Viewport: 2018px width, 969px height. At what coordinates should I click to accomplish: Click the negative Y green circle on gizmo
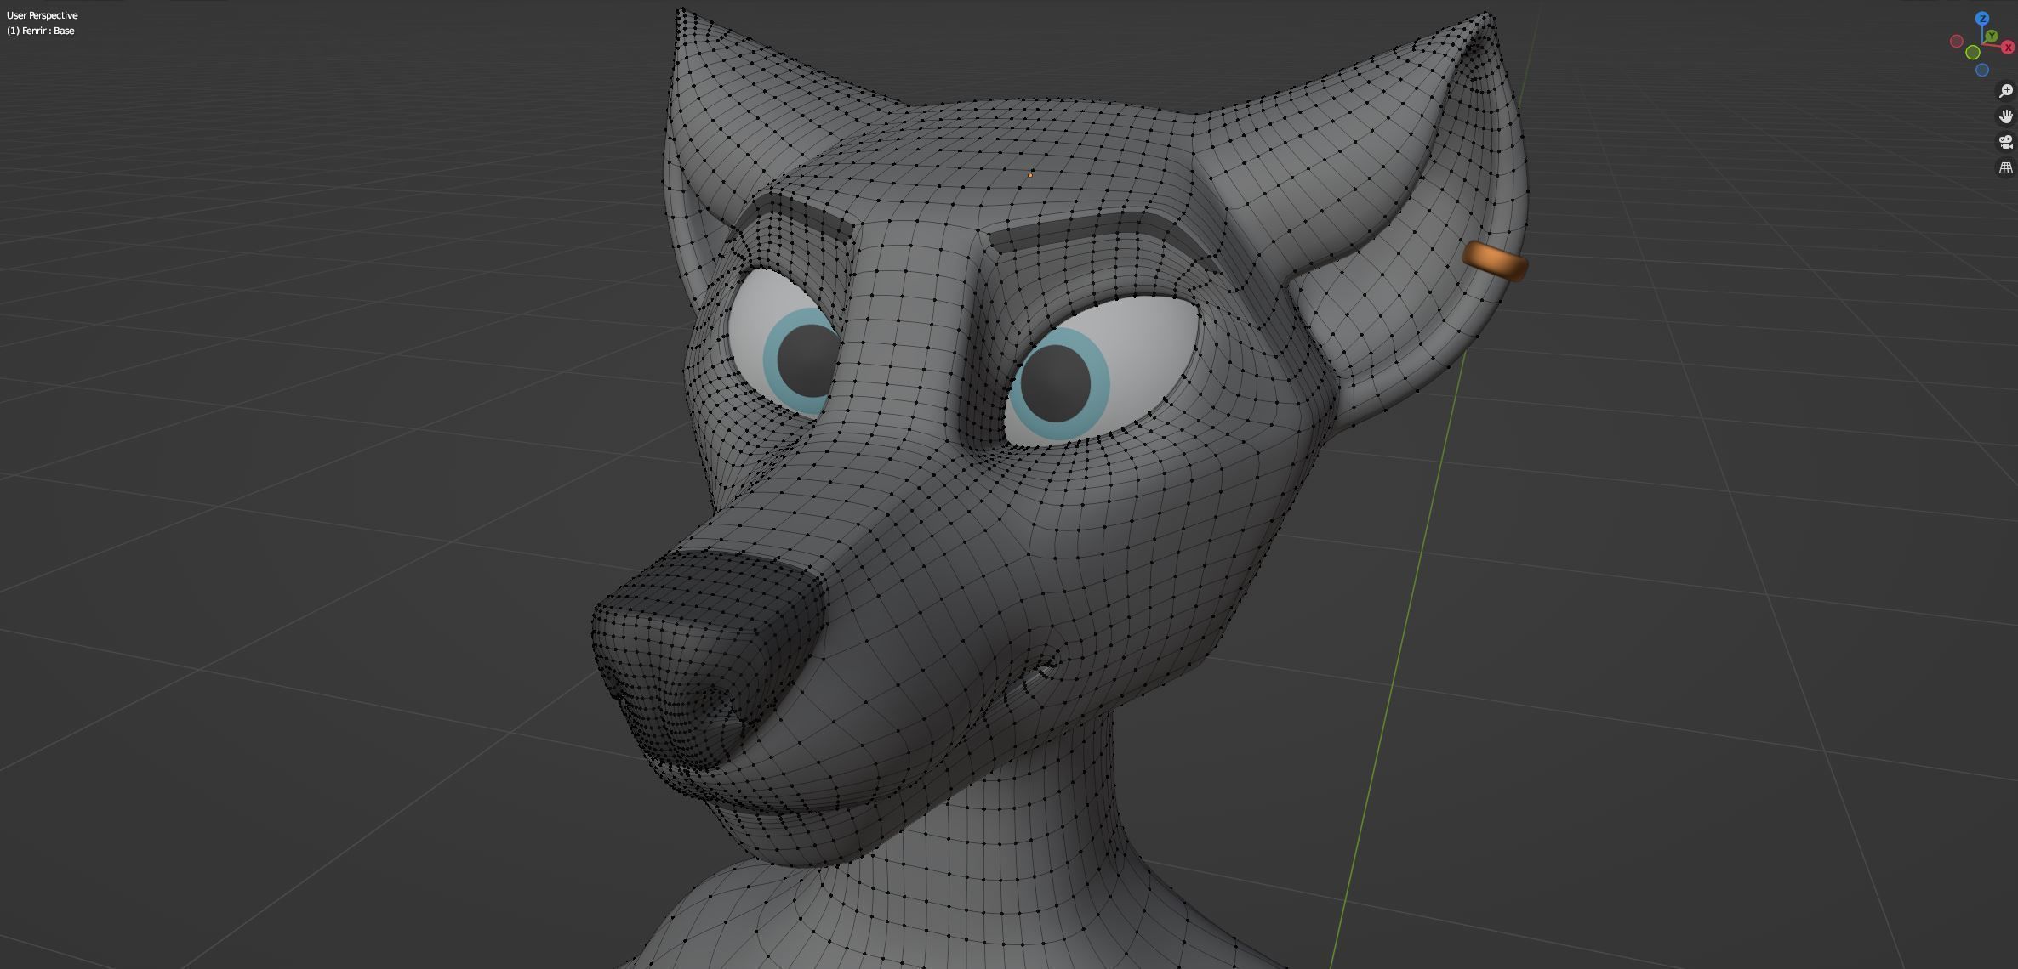[1973, 53]
